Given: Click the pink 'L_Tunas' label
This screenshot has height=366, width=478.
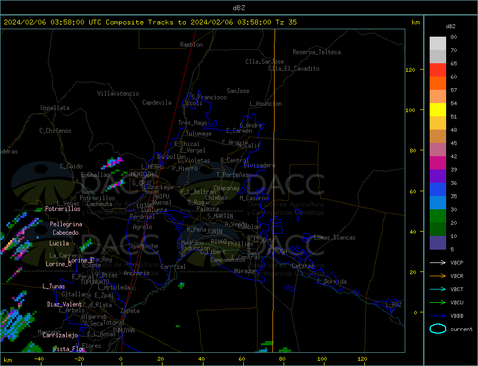Looking at the screenshot, I should click(x=54, y=286).
